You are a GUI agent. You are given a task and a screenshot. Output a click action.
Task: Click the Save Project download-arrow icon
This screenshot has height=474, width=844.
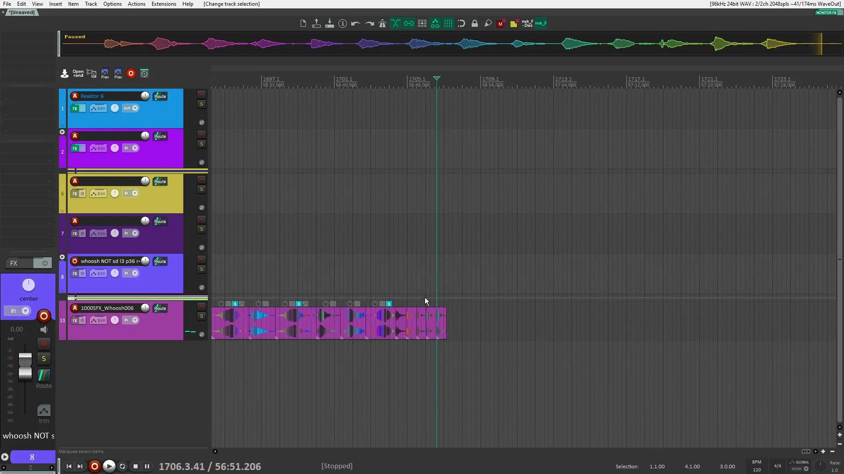tap(329, 24)
